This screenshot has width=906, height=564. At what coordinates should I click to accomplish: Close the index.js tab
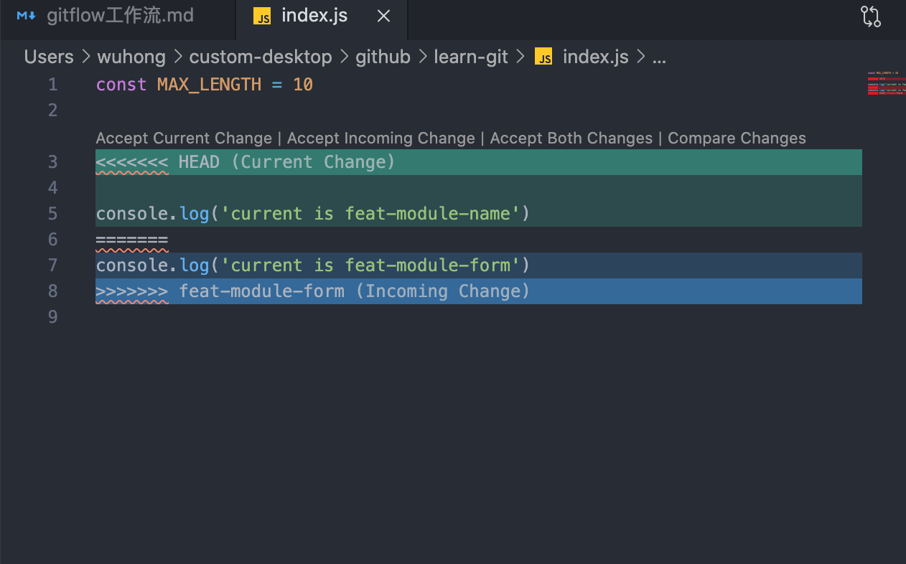click(384, 16)
